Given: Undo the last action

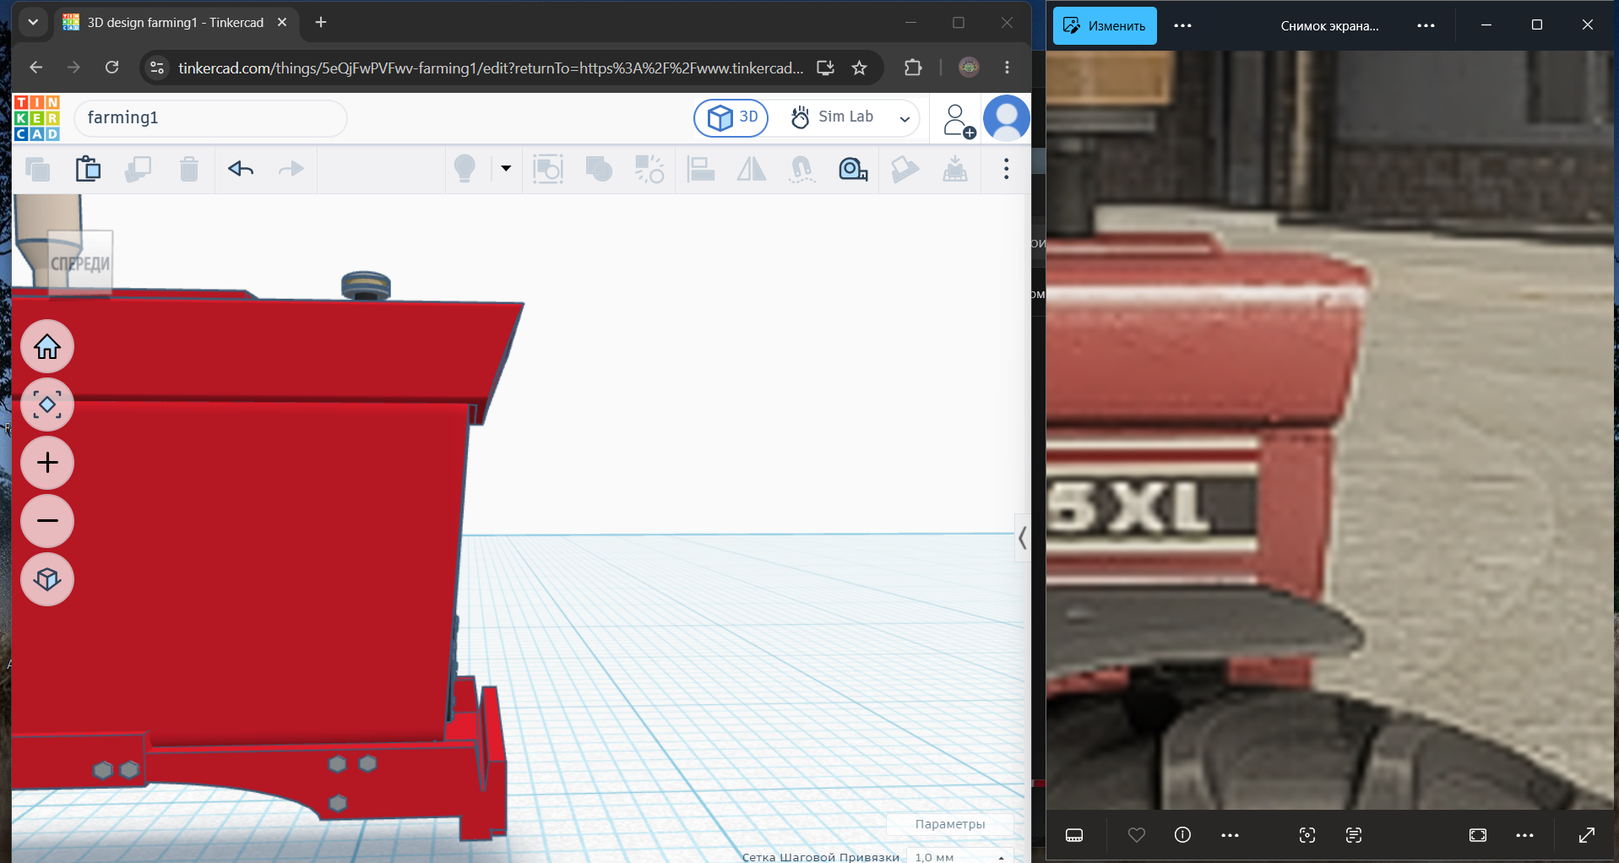Looking at the screenshot, I should 241,170.
